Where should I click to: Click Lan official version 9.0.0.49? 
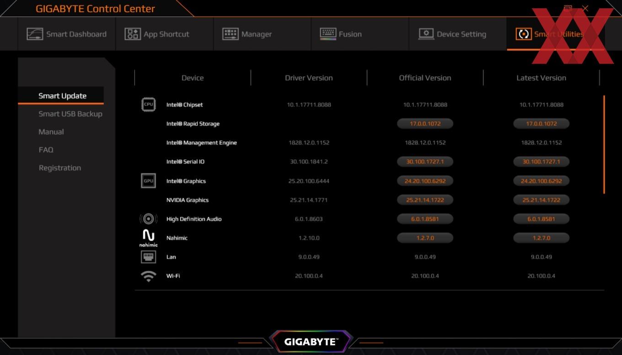tap(425, 257)
